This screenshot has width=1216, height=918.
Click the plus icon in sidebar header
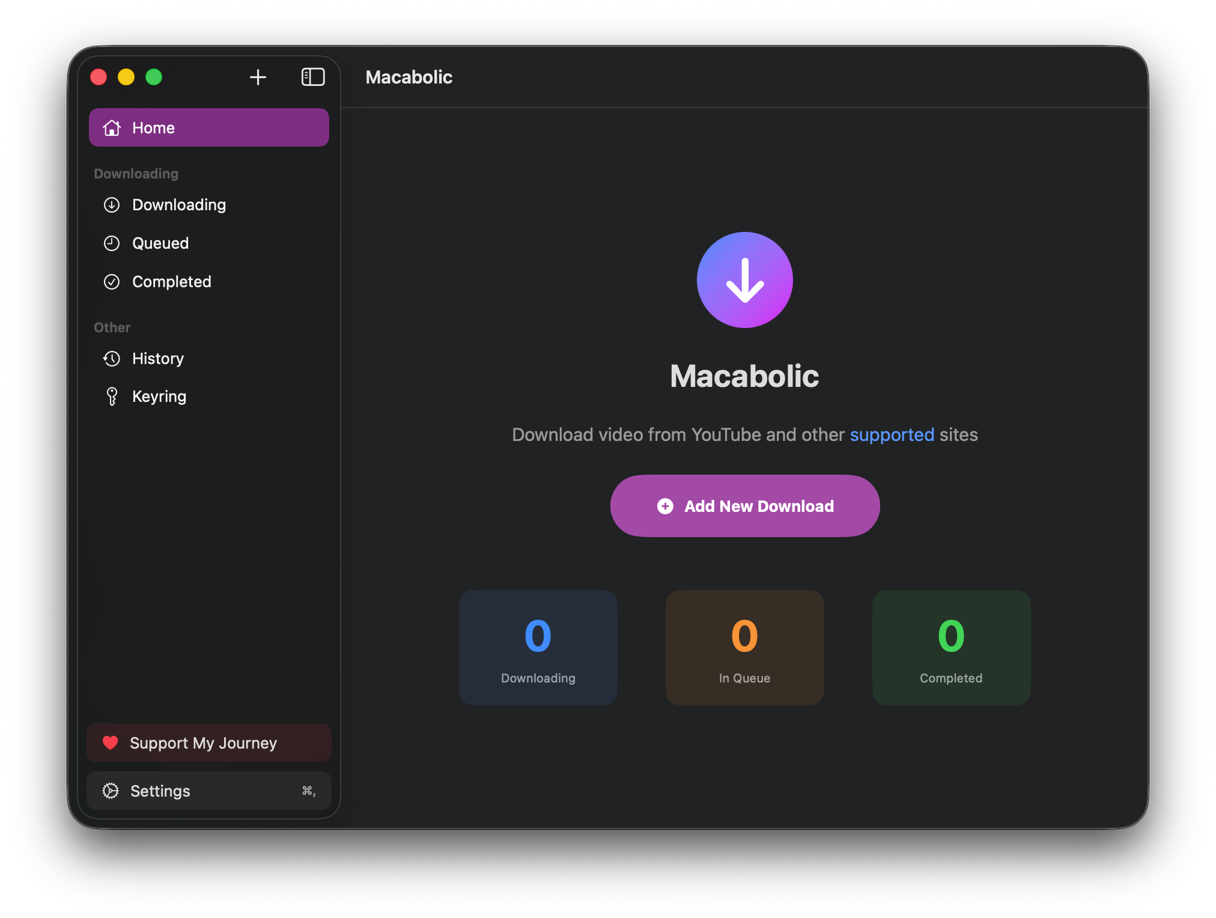click(258, 77)
